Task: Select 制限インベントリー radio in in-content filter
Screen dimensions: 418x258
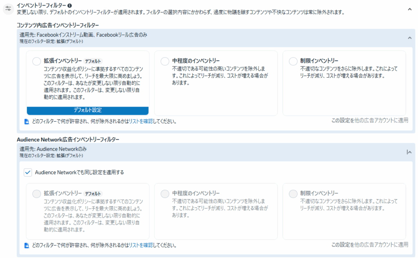Action: [x=293, y=61]
